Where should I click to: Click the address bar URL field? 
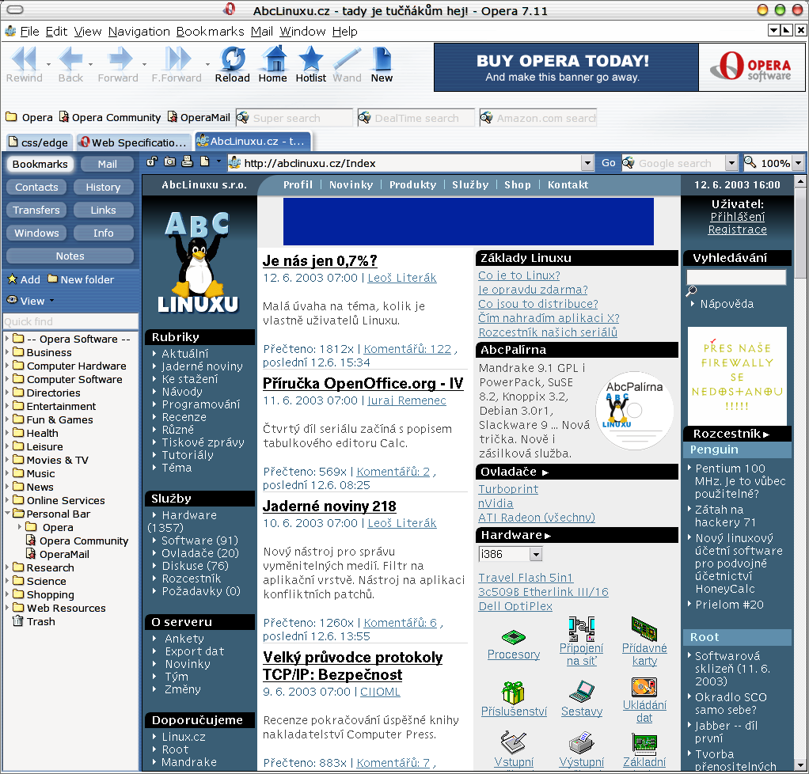pos(411,164)
